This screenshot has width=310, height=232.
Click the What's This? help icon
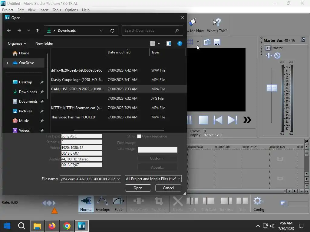(217, 25)
